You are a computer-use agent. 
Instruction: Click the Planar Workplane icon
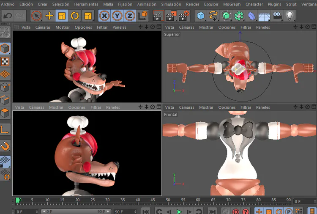5,175
